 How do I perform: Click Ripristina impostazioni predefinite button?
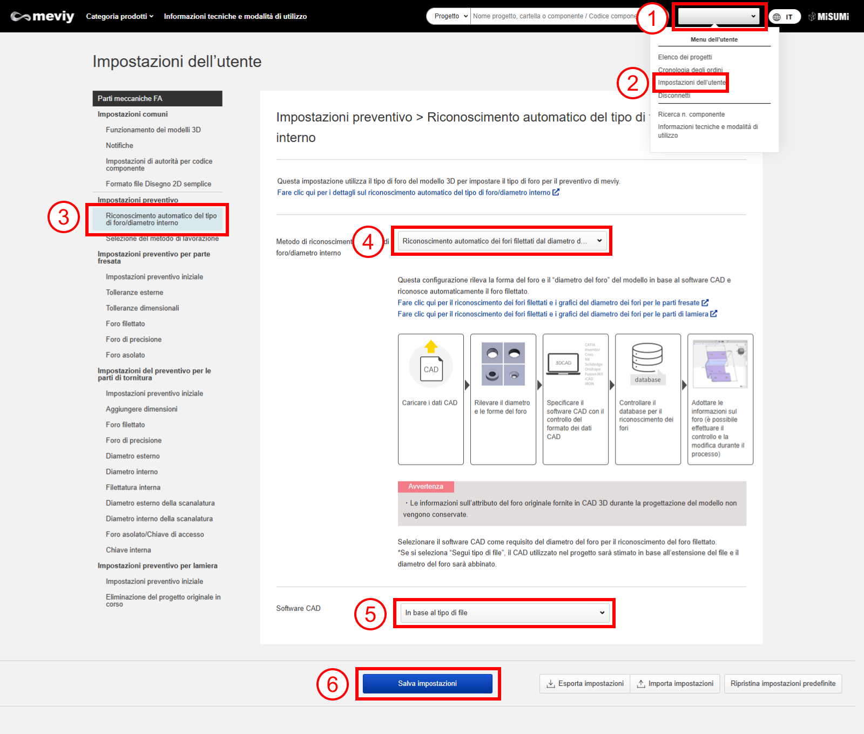[782, 683]
